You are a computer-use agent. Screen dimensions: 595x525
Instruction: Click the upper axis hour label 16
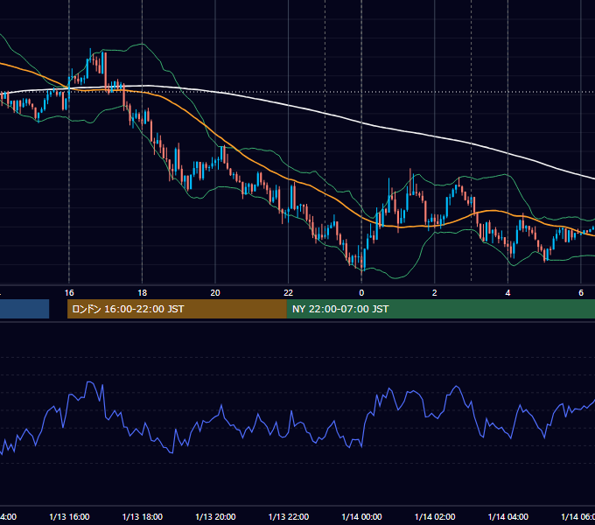pyautogui.click(x=69, y=293)
